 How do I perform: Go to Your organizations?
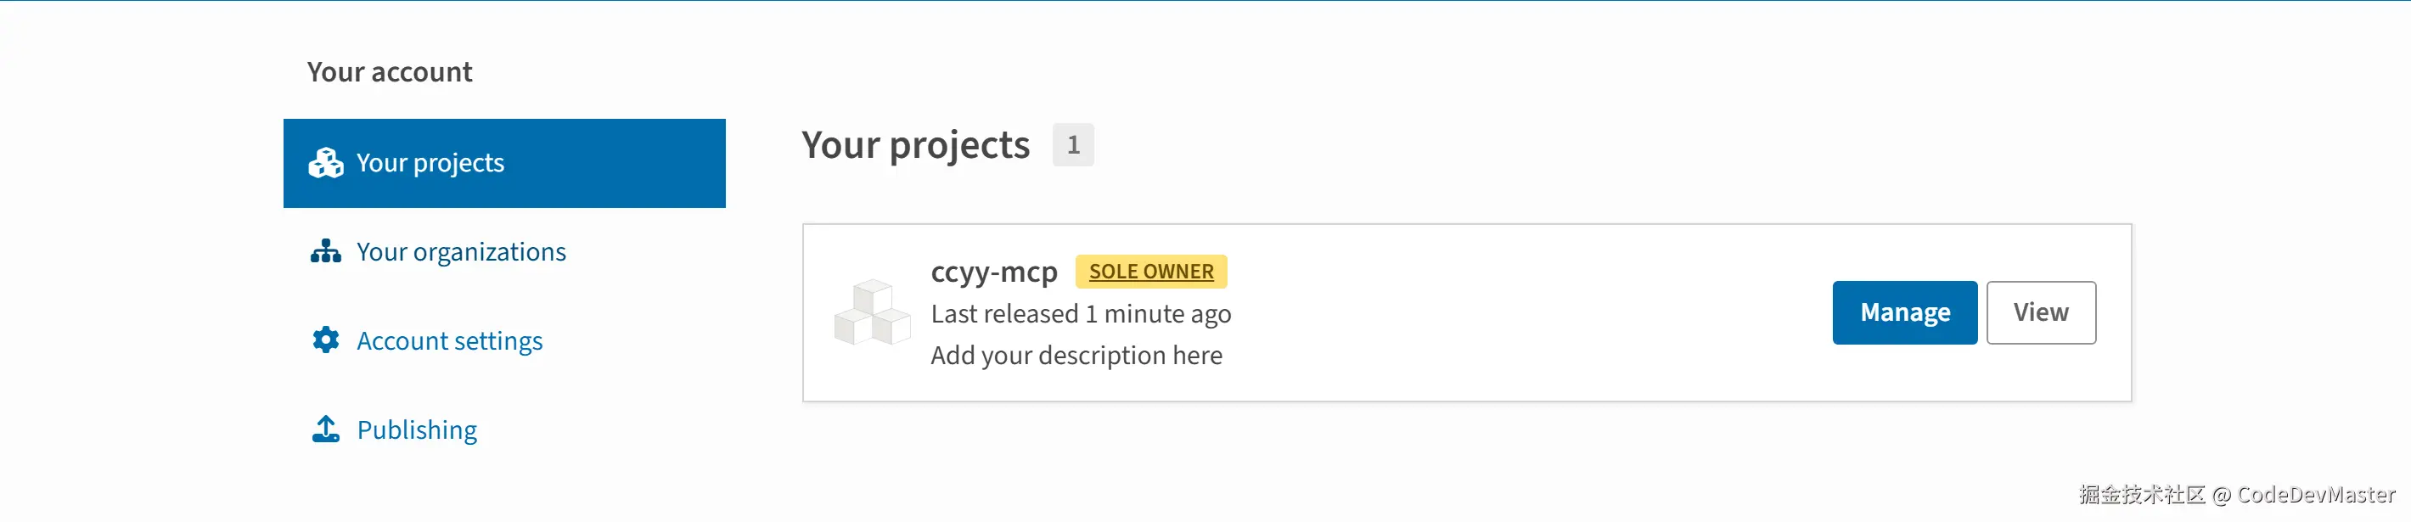click(x=460, y=251)
